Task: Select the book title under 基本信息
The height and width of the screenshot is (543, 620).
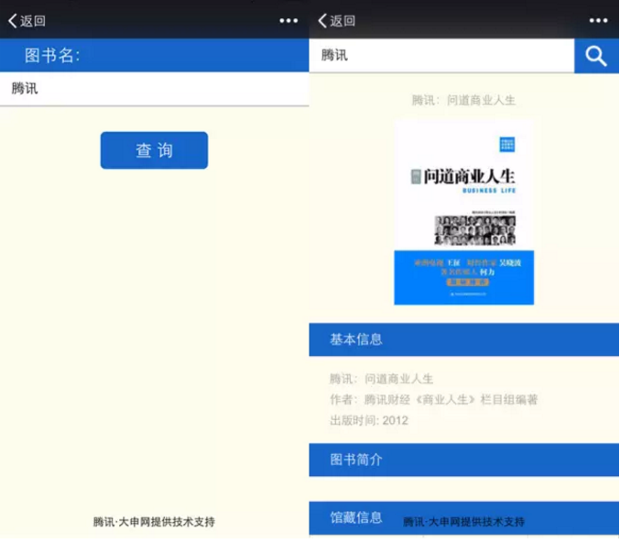Action: click(x=381, y=379)
